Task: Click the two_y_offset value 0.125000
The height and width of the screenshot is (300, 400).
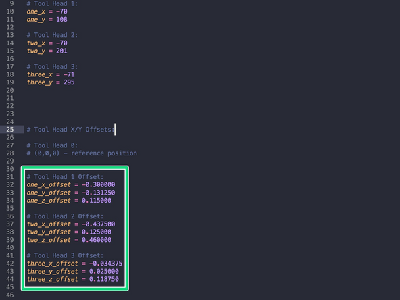Action: tap(97, 232)
